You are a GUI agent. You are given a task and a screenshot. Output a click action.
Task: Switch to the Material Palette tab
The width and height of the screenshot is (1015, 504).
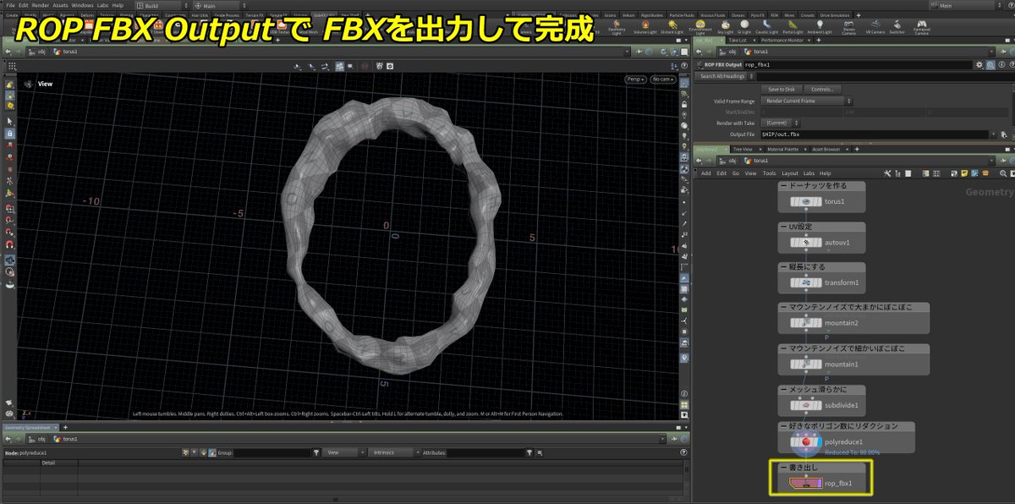tap(782, 149)
